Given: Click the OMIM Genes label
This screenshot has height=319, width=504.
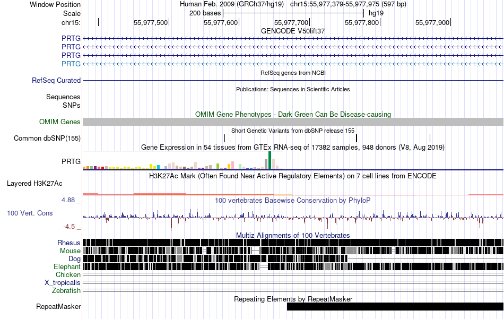Looking at the screenshot, I should (x=59, y=122).
